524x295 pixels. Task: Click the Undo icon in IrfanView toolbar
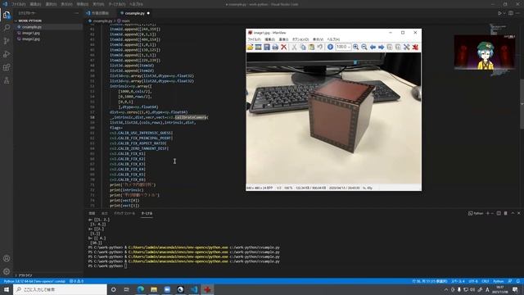(x=320, y=48)
